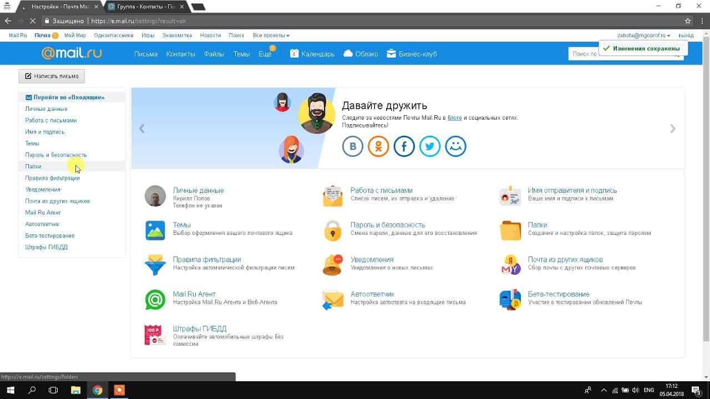Open the green Mail.Ru Агент tile icon
Viewport: 710px width, 399px height.
point(155,300)
